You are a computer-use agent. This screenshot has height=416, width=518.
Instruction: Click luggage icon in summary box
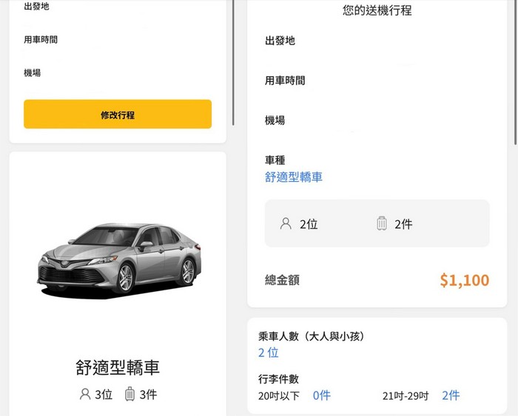tap(382, 224)
